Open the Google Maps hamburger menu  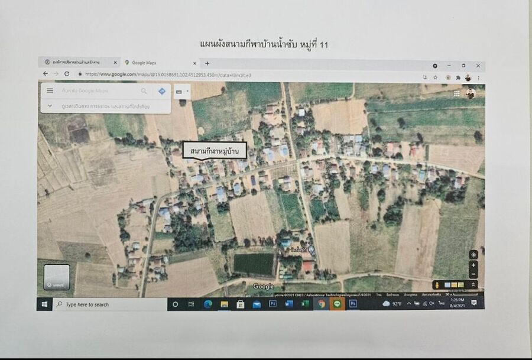click(50, 90)
